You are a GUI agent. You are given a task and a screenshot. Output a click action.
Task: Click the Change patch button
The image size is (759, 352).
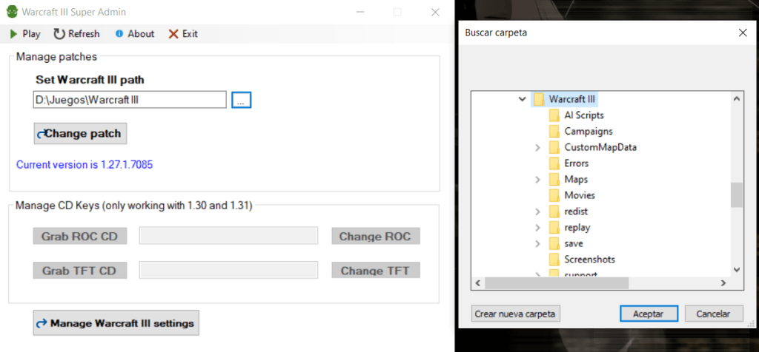(80, 133)
